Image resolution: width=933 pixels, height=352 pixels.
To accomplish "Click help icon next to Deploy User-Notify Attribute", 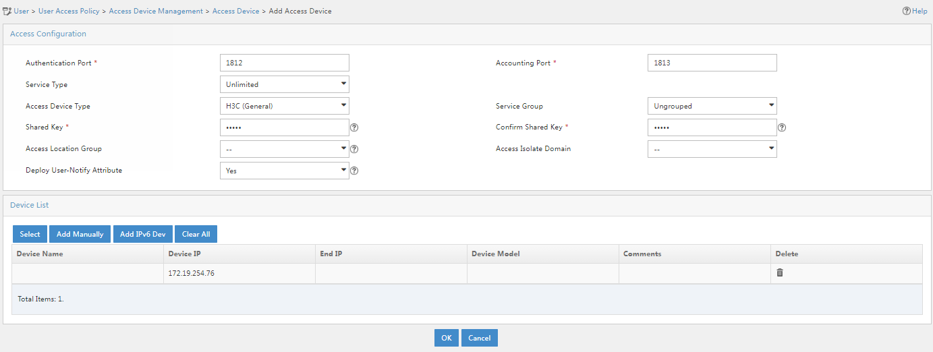I will tap(354, 171).
